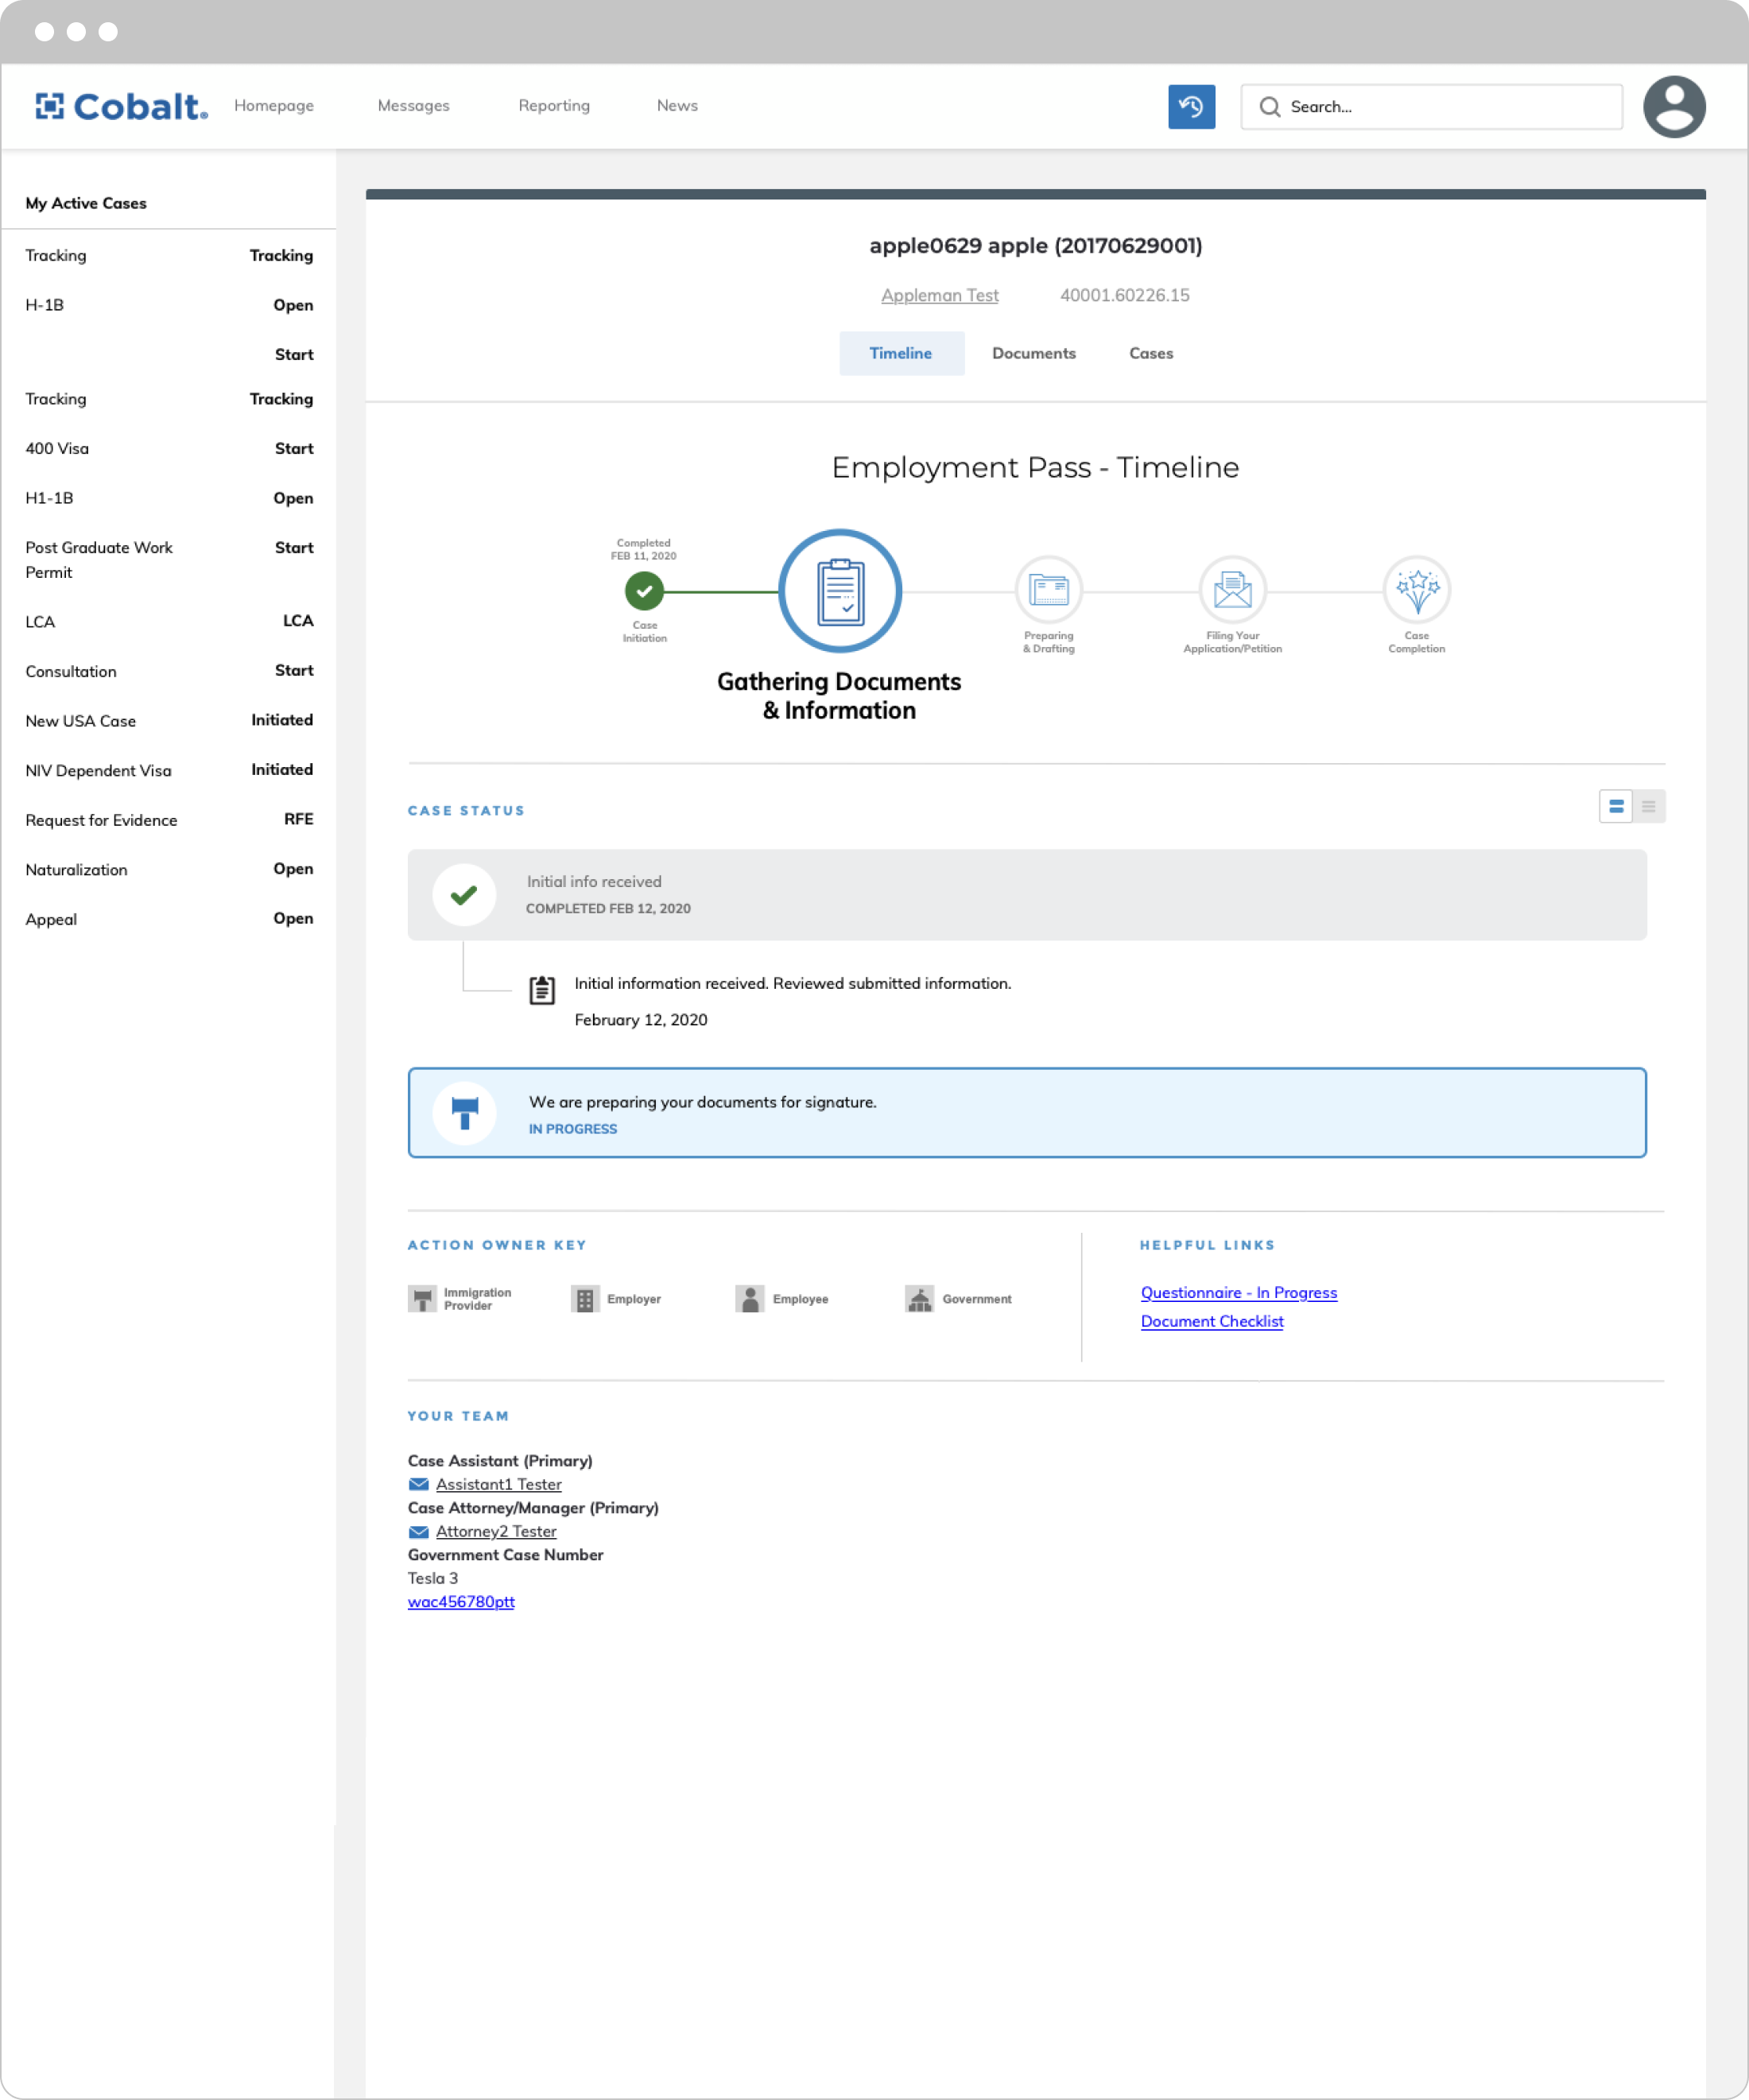The image size is (1749, 2100).
Task: Click the search magnifier icon
Action: click(x=1269, y=106)
